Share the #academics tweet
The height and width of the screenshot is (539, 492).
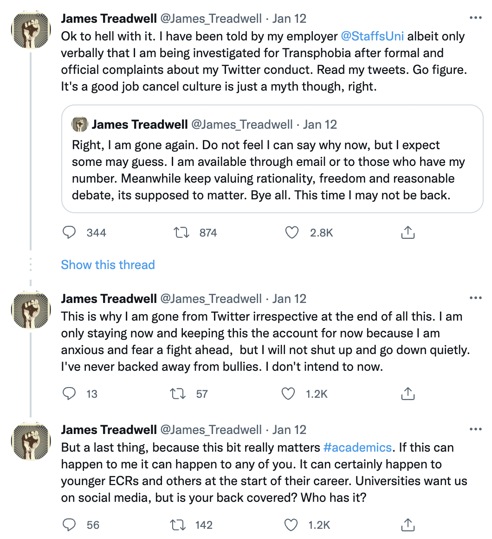coord(408,525)
